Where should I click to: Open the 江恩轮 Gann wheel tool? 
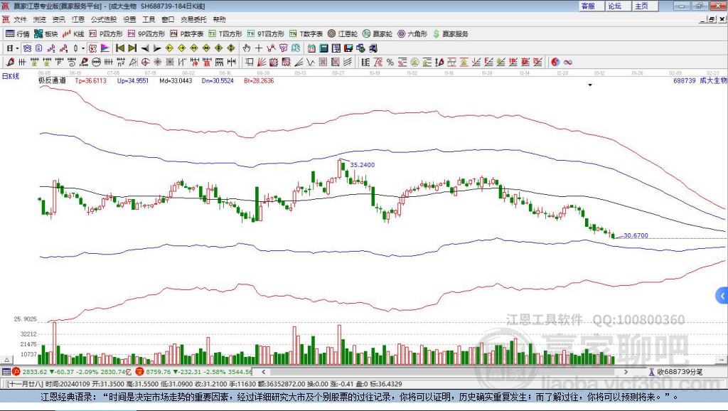343,33
